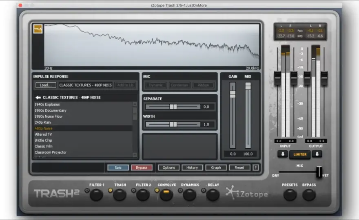Click the Trash 2 logo
Viewport: 359px width, 220px height.
pyautogui.click(x=57, y=194)
